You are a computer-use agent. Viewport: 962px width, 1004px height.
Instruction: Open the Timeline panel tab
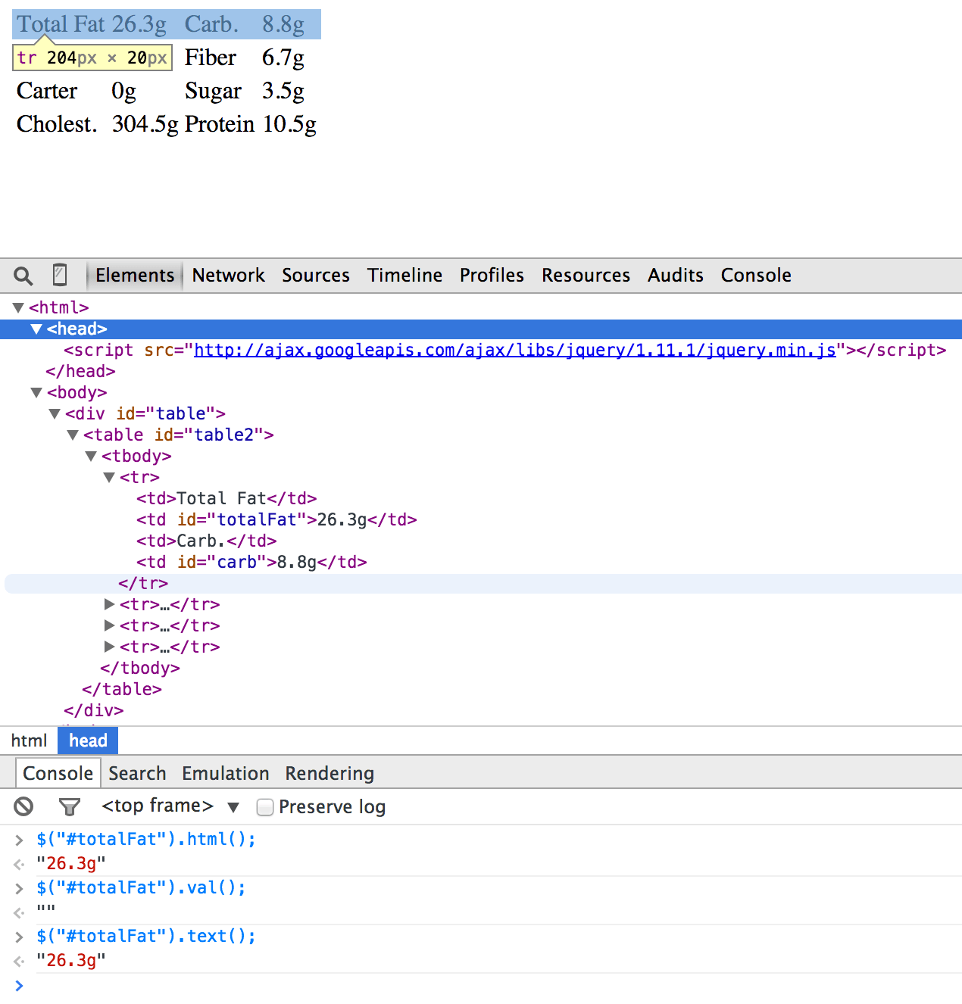[x=404, y=275]
